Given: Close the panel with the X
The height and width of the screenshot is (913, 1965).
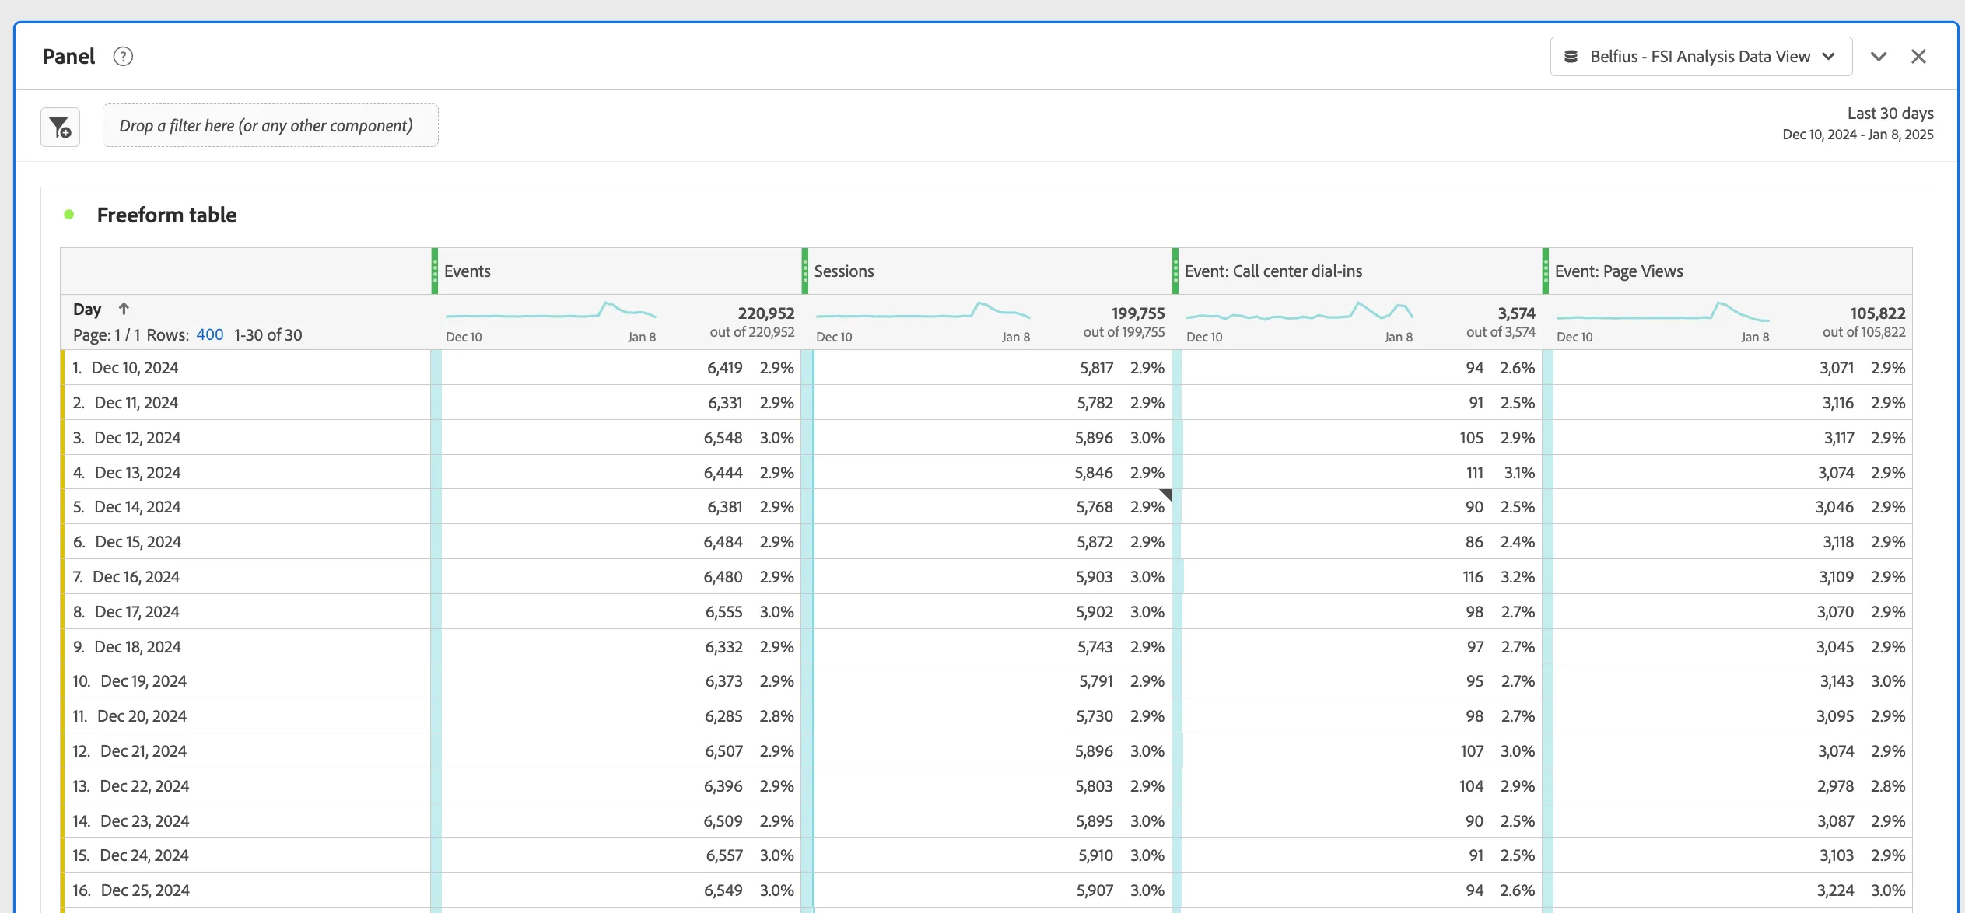Looking at the screenshot, I should pyautogui.click(x=1918, y=57).
